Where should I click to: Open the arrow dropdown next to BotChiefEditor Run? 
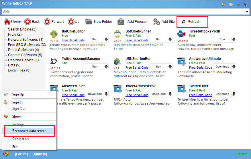tap(106, 39)
